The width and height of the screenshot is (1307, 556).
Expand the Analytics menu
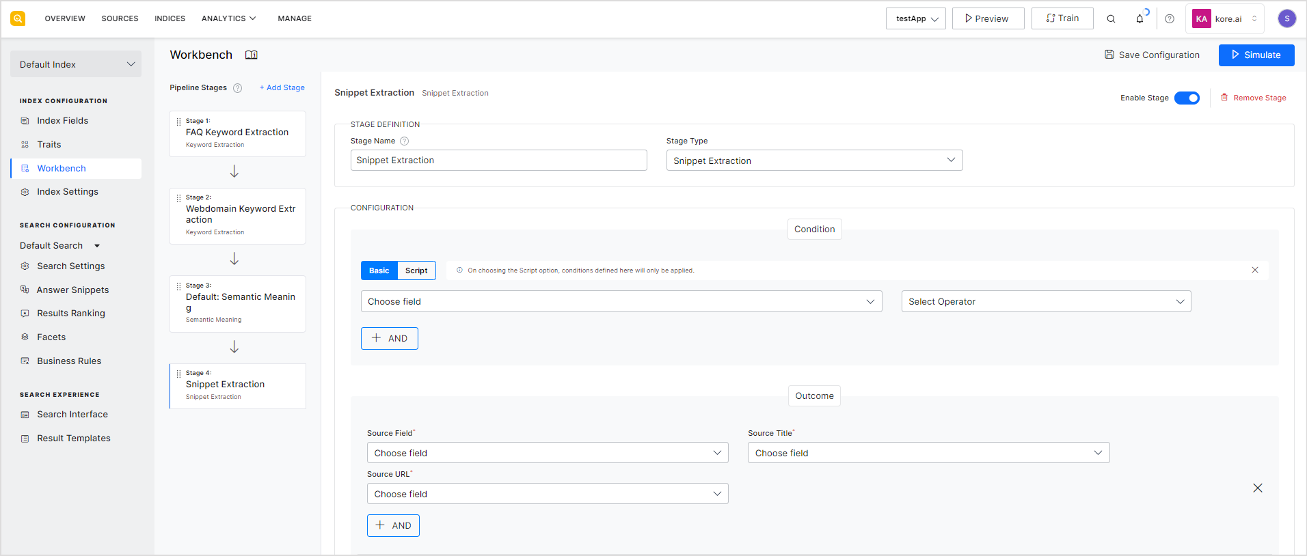229,18
